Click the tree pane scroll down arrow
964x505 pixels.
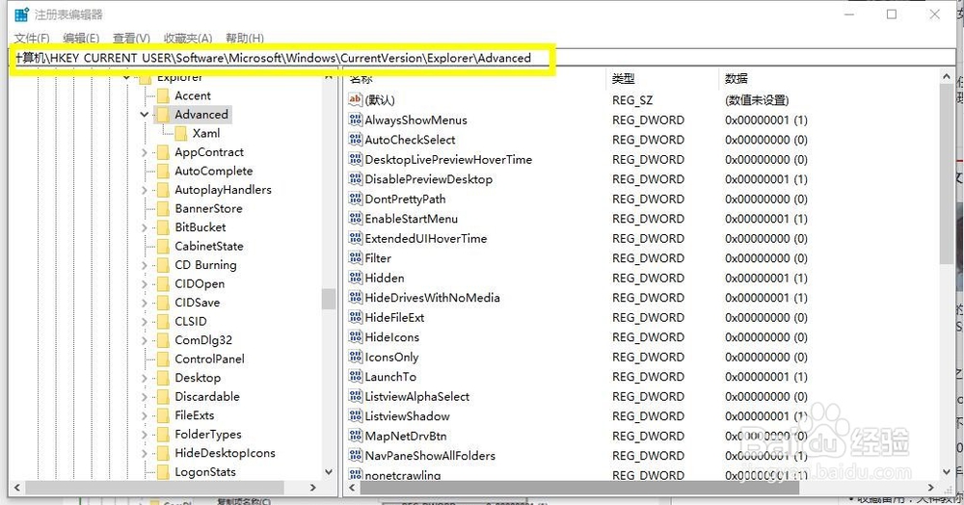pyautogui.click(x=329, y=472)
